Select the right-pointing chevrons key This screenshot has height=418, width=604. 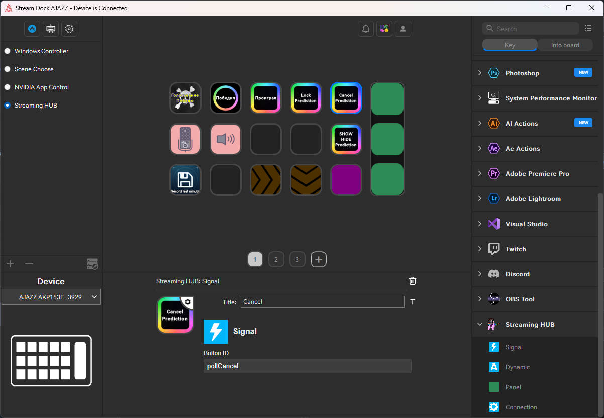(x=266, y=180)
